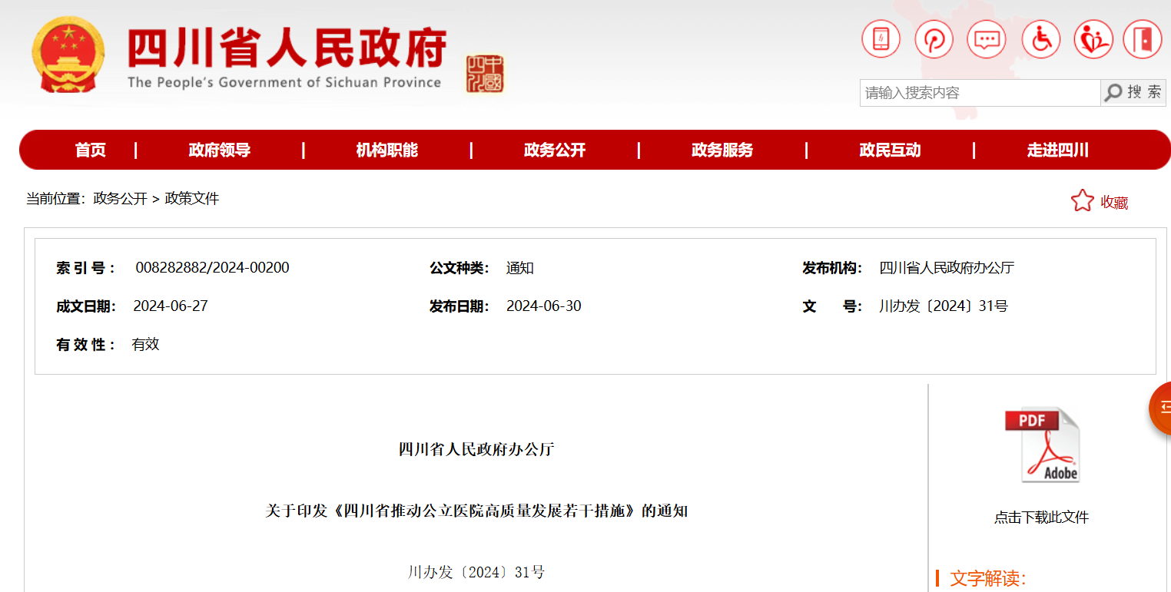Open the 首页 menu item

91,150
